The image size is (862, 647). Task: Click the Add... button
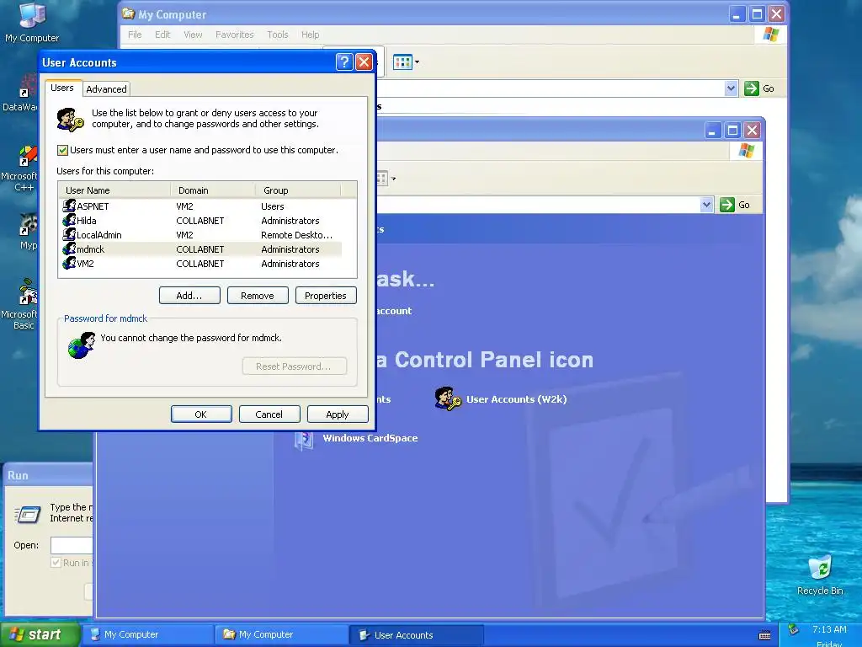(189, 296)
